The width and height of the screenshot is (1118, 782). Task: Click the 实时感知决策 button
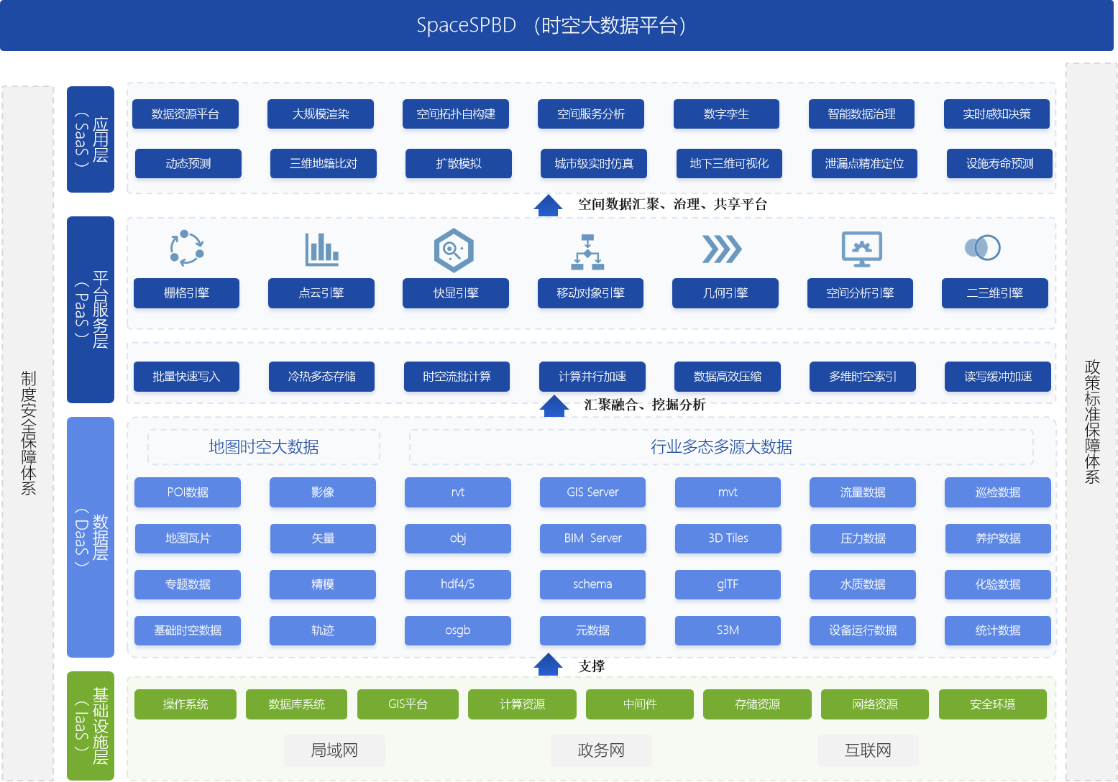point(996,114)
